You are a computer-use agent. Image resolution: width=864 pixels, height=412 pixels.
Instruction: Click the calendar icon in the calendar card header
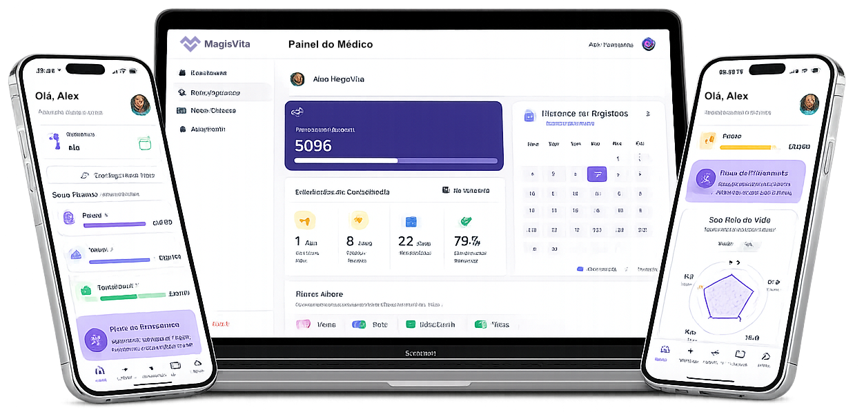(529, 115)
